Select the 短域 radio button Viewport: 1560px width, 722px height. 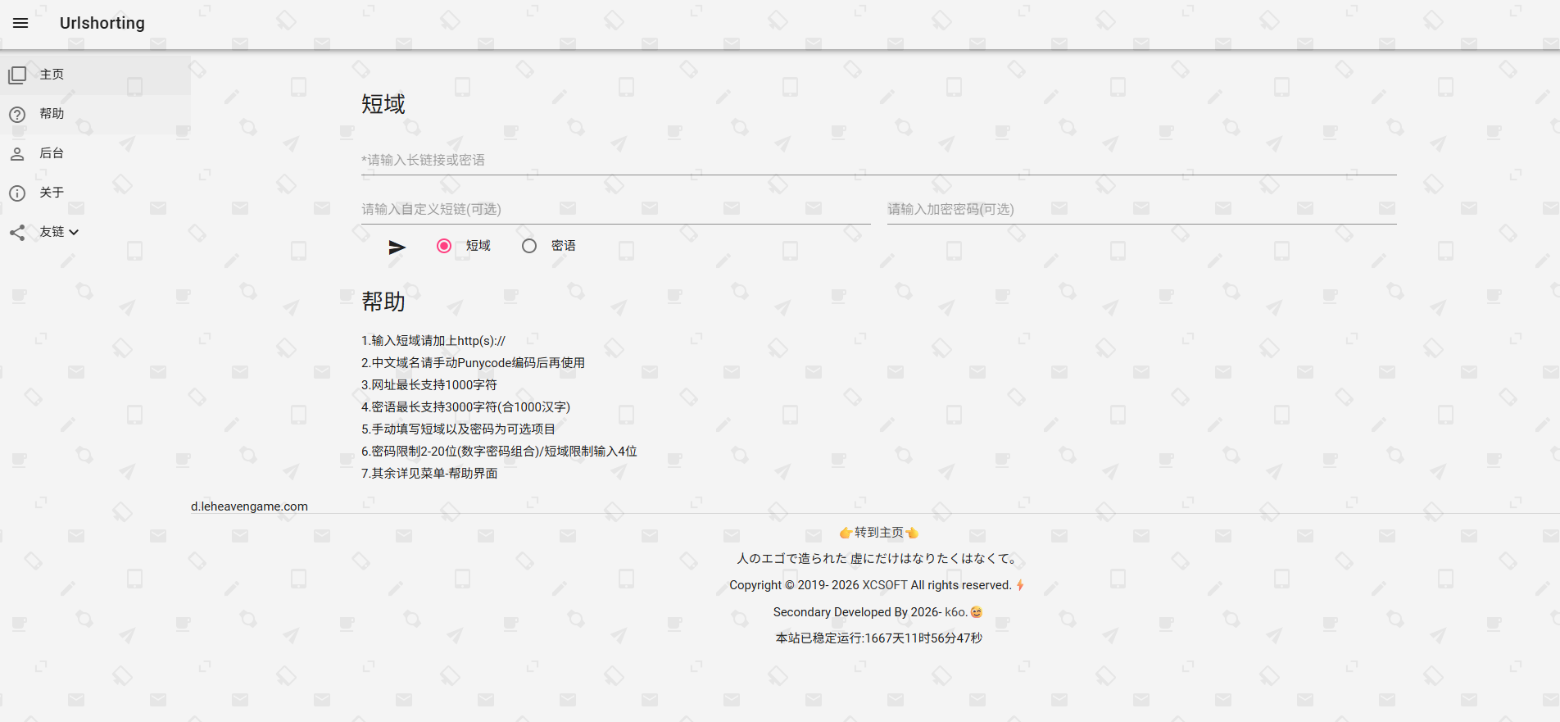tap(444, 246)
